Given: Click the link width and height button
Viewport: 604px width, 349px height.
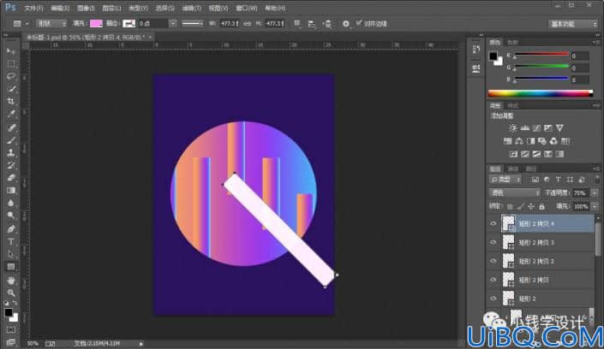Looking at the screenshot, I should coord(248,24).
